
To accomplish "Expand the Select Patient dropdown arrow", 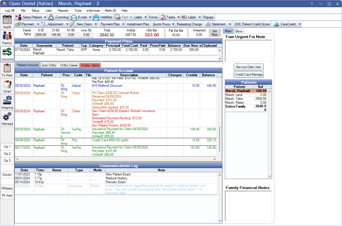I will [45, 17].
